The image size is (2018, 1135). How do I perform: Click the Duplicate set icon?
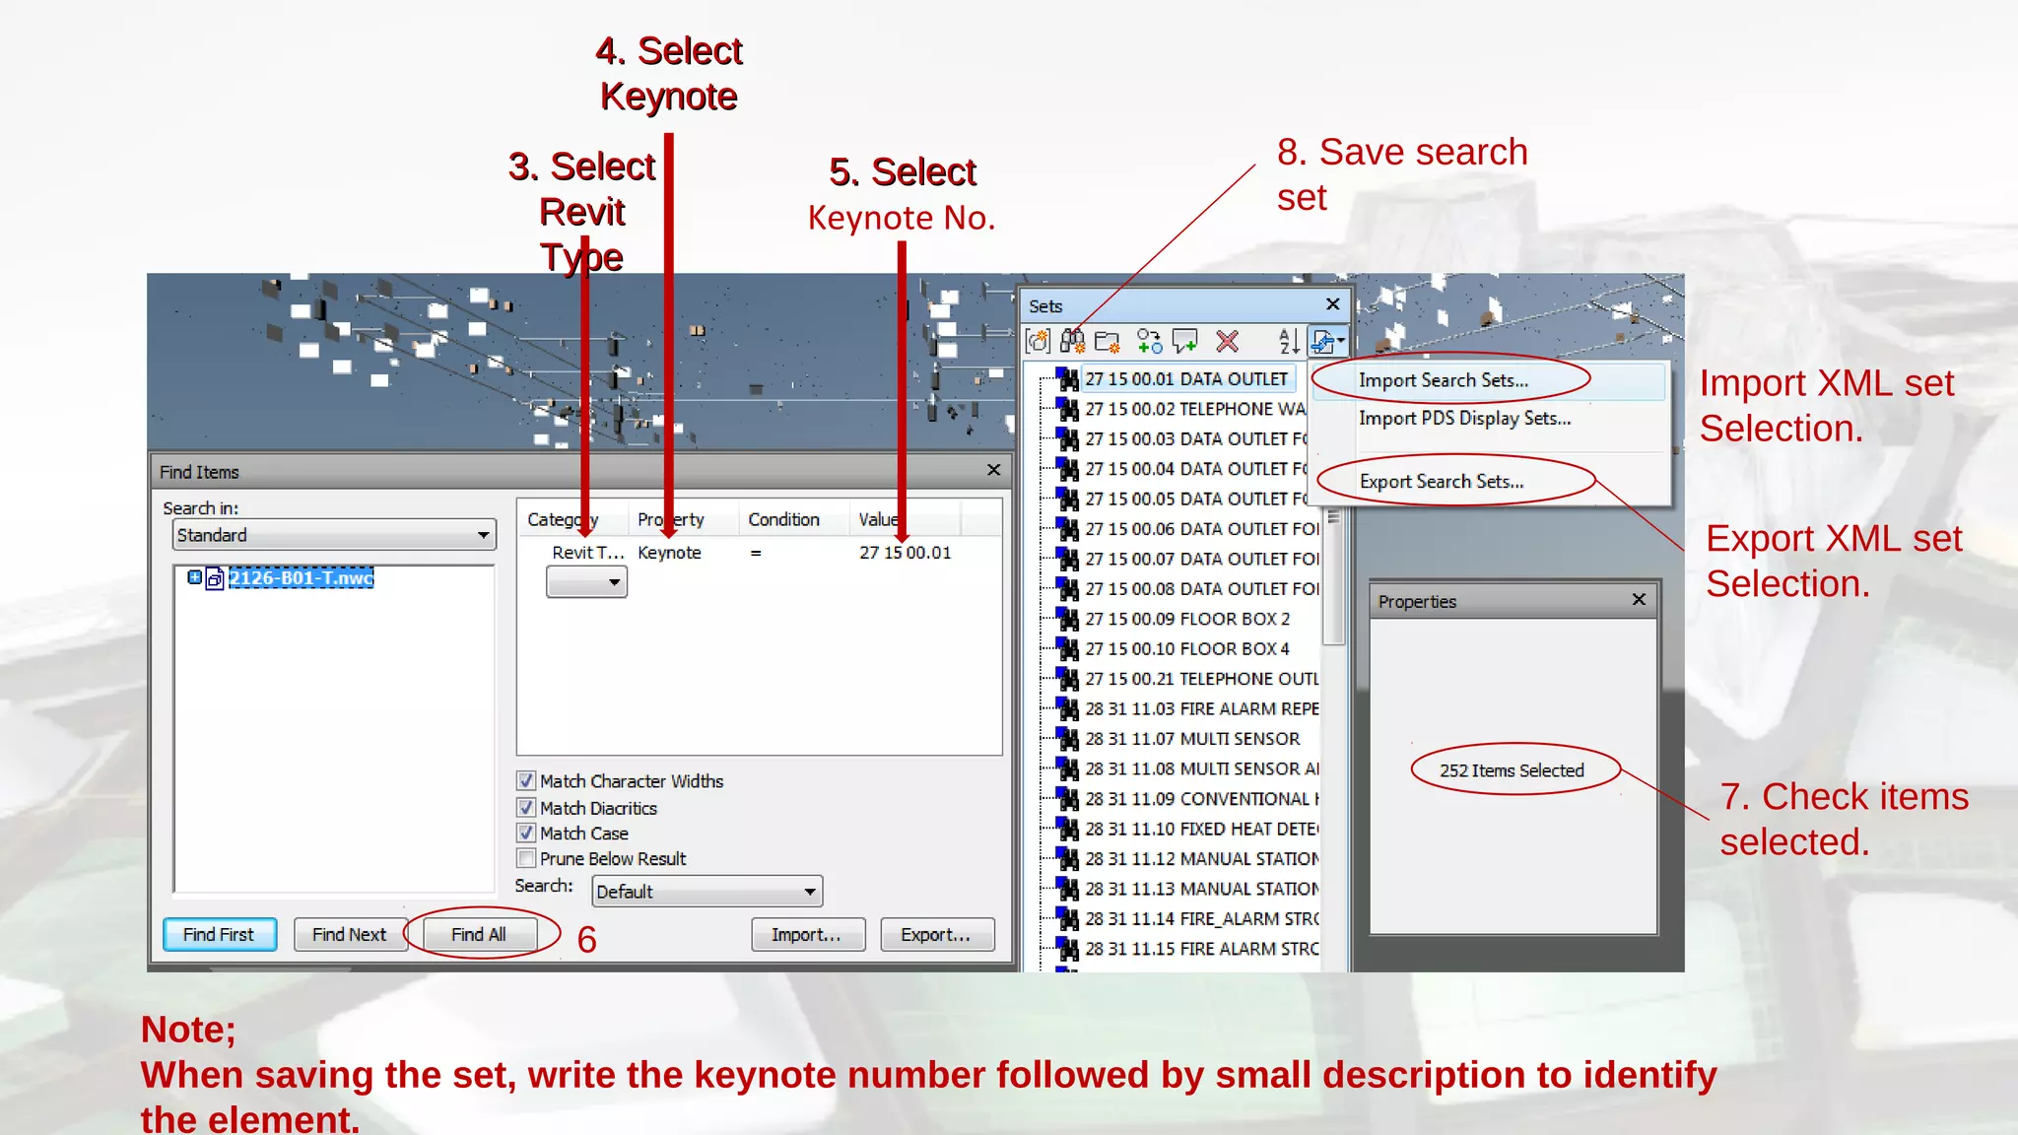(x=1149, y=342)
